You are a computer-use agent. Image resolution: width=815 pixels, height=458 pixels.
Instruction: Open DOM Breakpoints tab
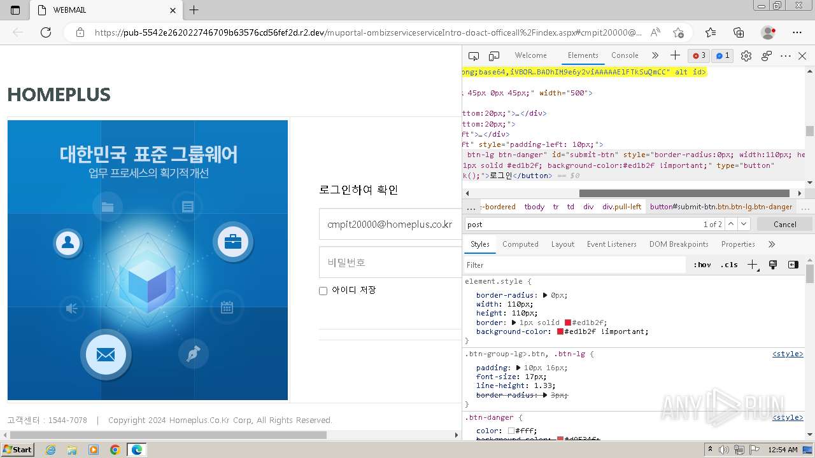point(679,244)
